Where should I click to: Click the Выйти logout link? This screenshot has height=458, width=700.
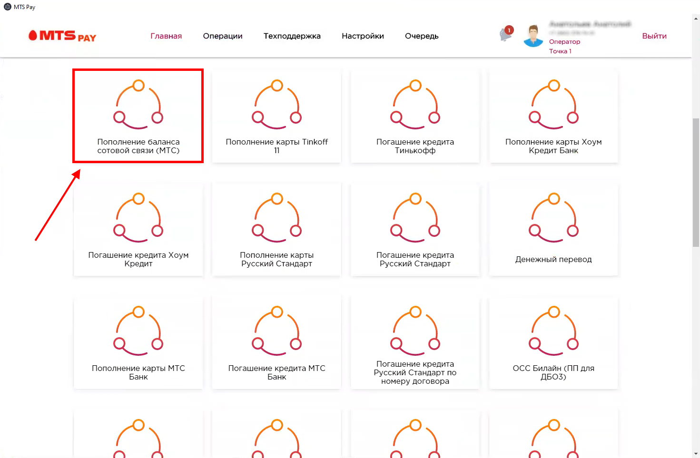click(654, 36)
